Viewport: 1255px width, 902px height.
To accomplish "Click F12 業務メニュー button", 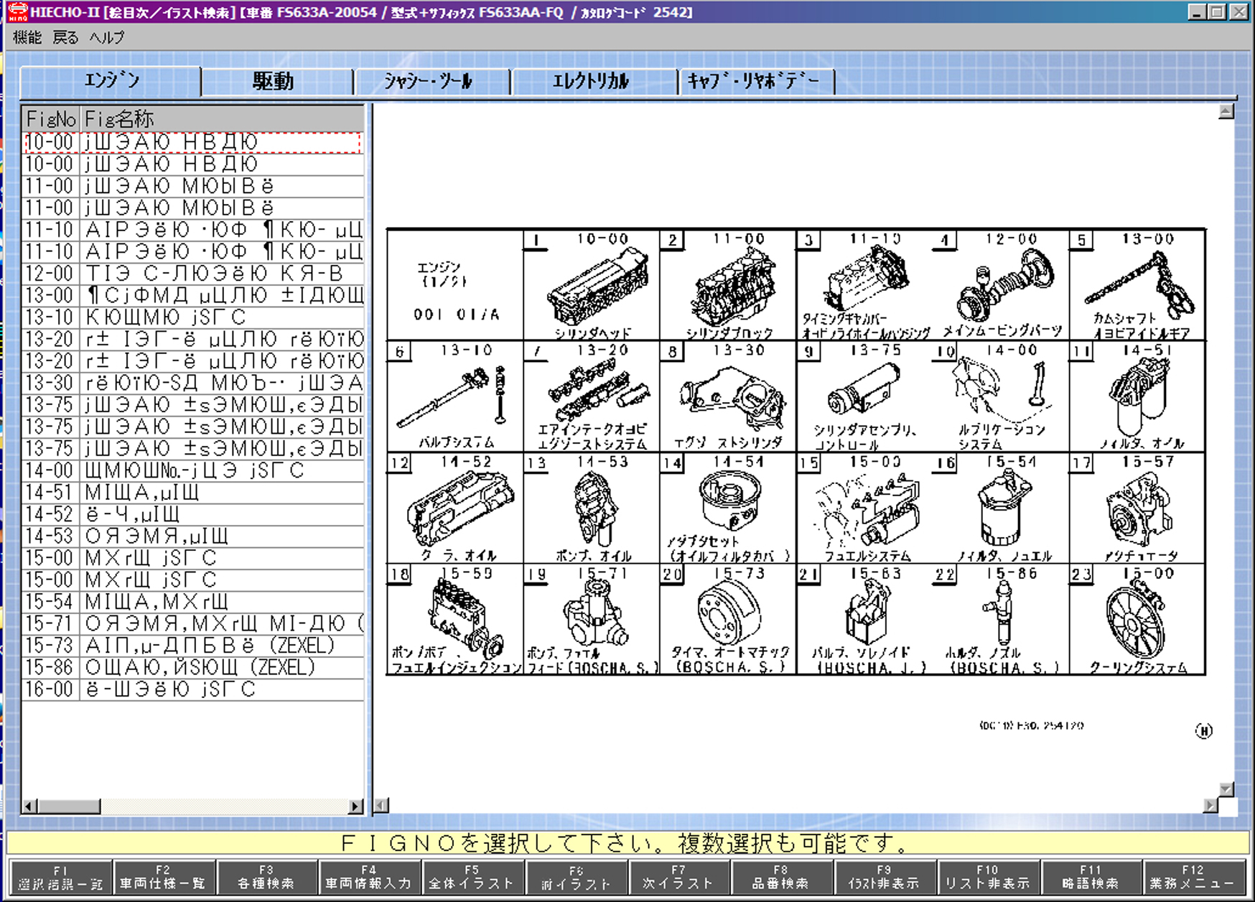I will point(1193,877).
